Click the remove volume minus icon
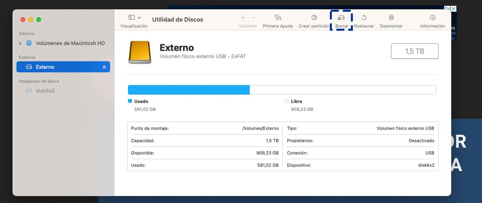The width and height of the screenshot is (482, 203). (253, 17)
